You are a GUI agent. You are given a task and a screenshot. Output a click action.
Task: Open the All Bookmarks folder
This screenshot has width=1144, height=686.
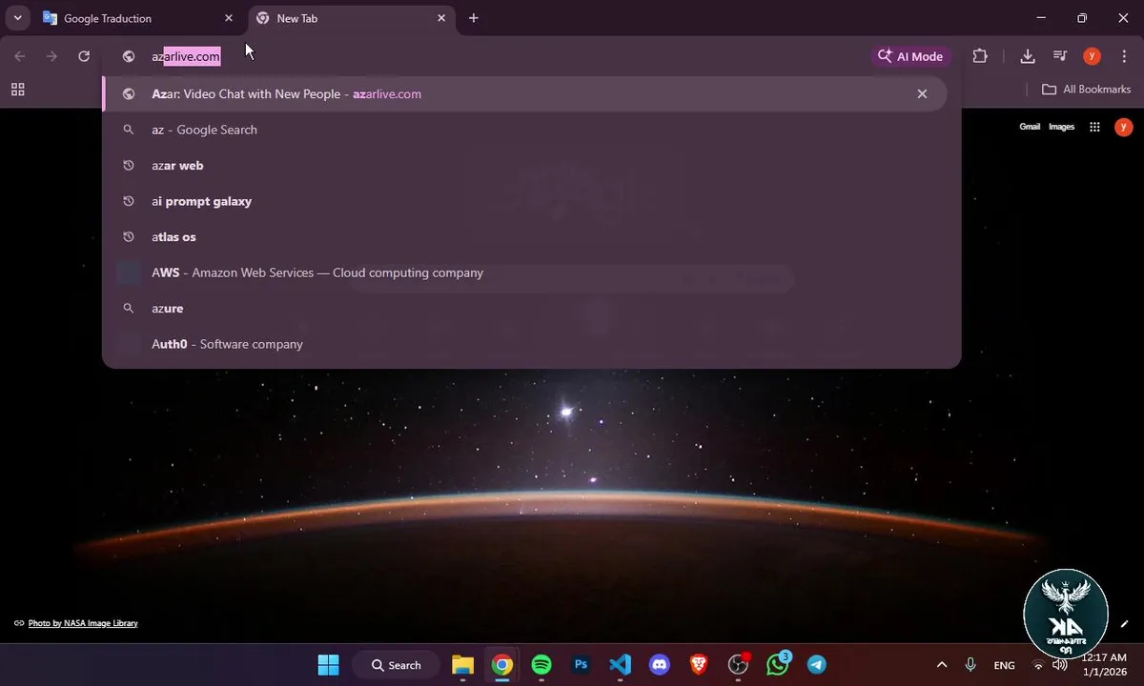1086,90
